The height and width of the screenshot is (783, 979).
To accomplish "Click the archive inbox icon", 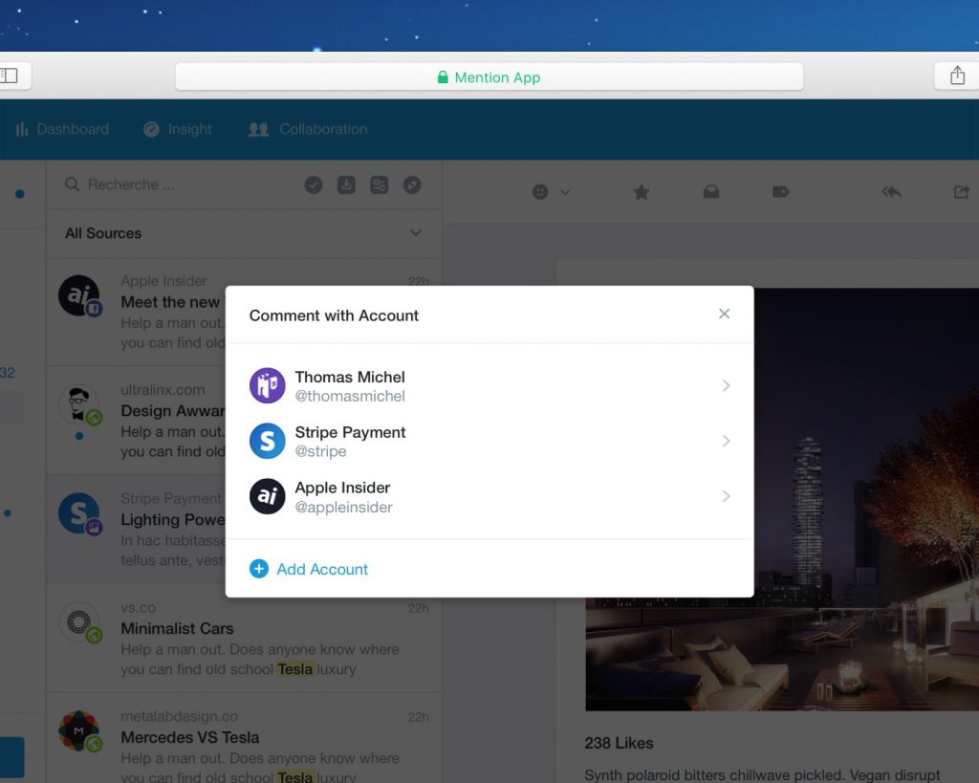I will pyautogui.click(x=711, y=192).
